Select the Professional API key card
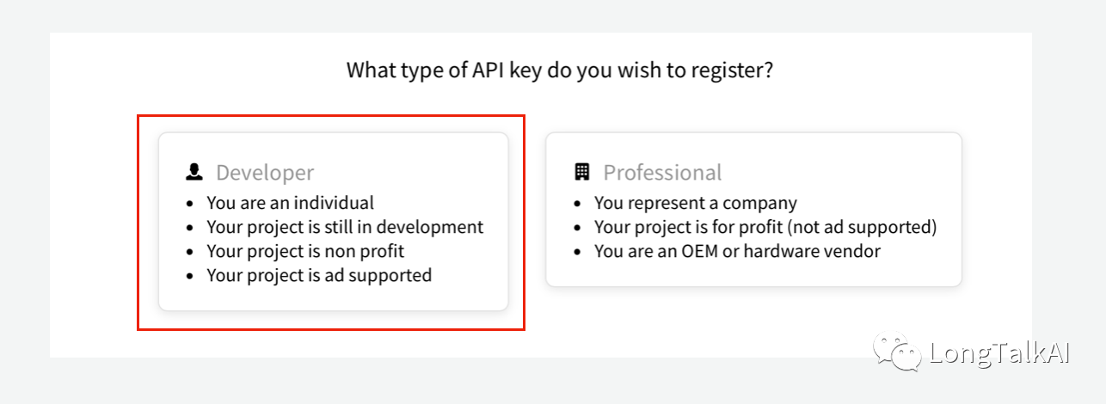 pos(753,209)
